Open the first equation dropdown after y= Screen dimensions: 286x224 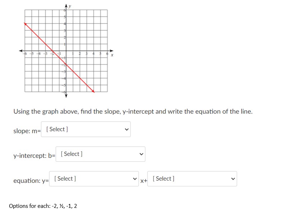(x=94, y=179)
